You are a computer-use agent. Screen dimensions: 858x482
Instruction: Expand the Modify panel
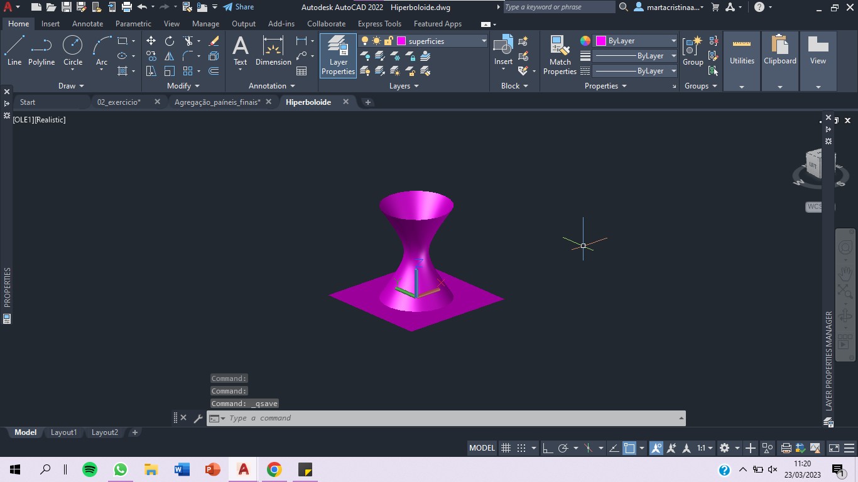183,86
